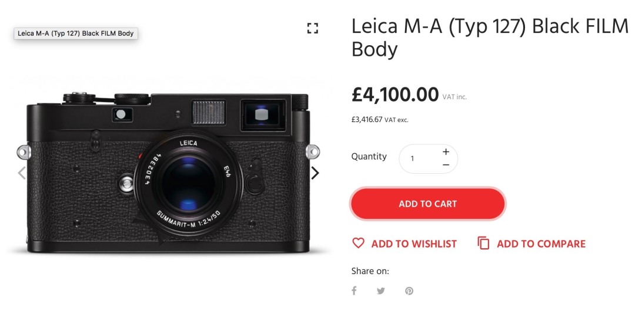Open the fullscreen image view
642x324 pixels.
point(313,28)
